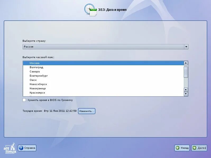
Task: Open the country dropdown showing Россия
Action: [105, 47]
